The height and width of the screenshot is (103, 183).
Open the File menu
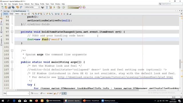click(x=2, y=4)
